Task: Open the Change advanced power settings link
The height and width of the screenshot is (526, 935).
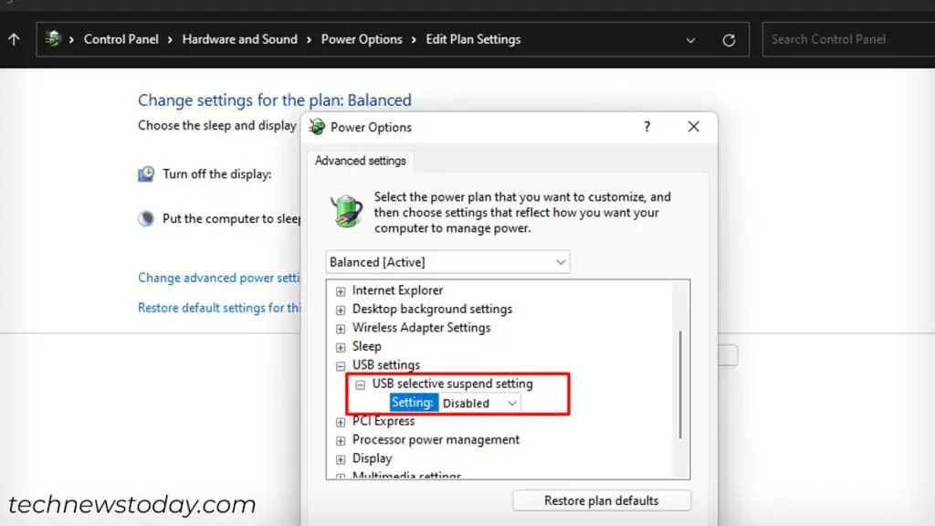Action: pyautogui.click(x=219, y=278)
